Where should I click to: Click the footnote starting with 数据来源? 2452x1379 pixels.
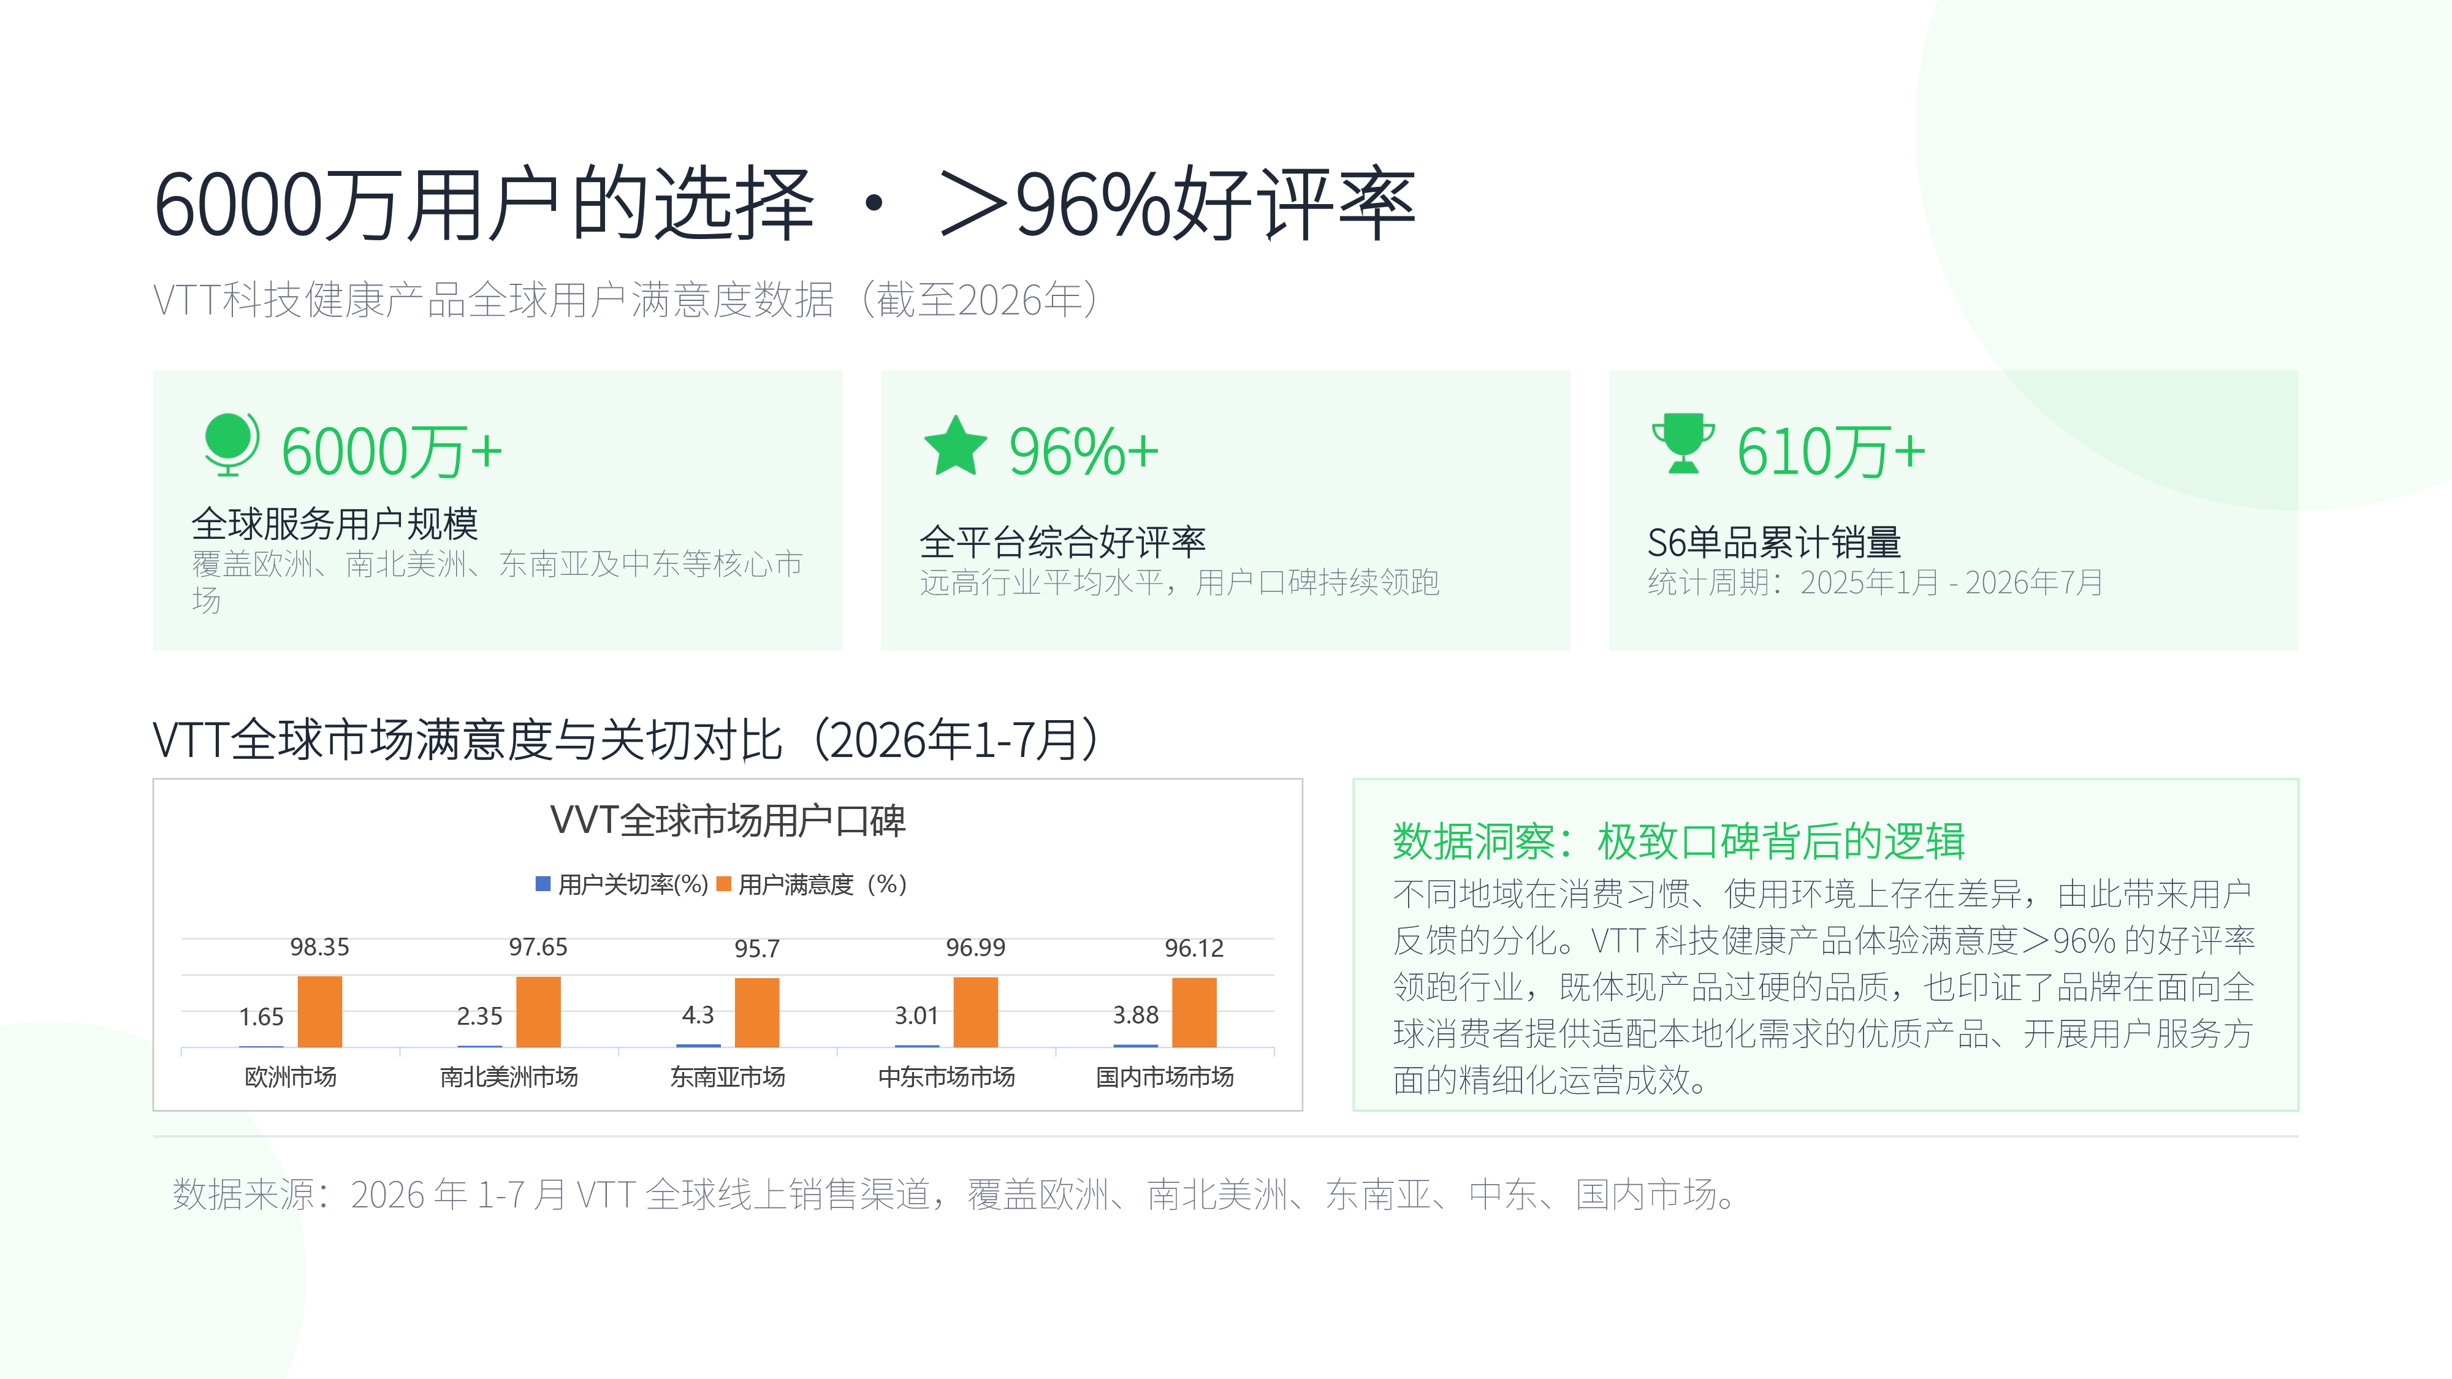pyautogui.click(x=956, y=1195)
